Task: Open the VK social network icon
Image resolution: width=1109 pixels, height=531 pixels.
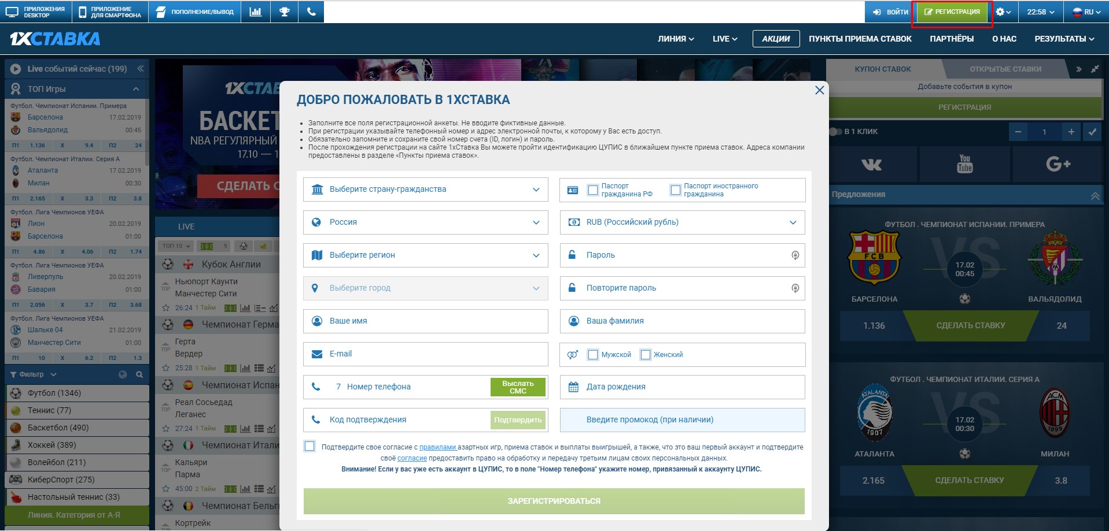Action: 871,165
